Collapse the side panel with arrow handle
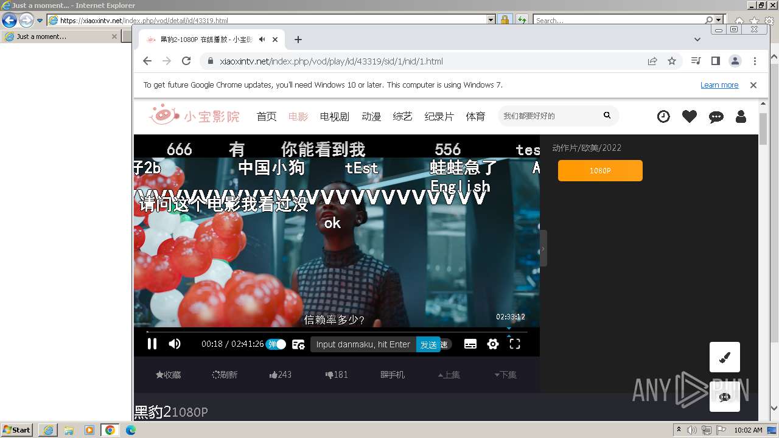This screenshot has width=779, height=438. coord(543,248)
